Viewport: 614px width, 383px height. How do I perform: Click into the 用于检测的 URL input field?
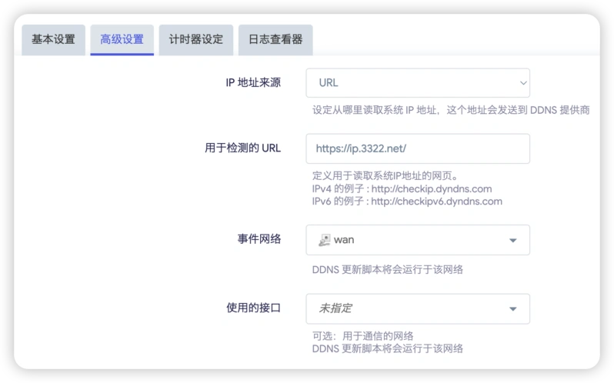(x=418, y=148)
